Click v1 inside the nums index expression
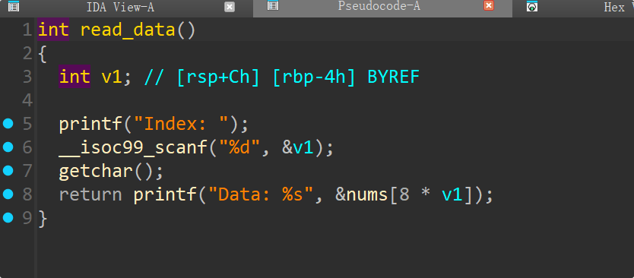The image size is (634, 278). (452, 195)
